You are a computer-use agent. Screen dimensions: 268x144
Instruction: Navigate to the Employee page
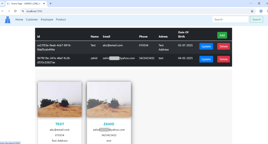tap(47, 20)
